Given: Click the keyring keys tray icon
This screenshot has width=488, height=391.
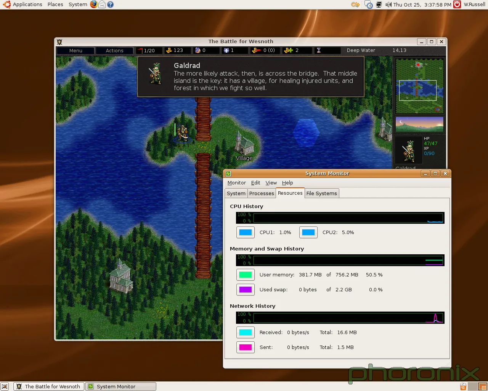Looking at the screenshot, I should tap(355, 5).
